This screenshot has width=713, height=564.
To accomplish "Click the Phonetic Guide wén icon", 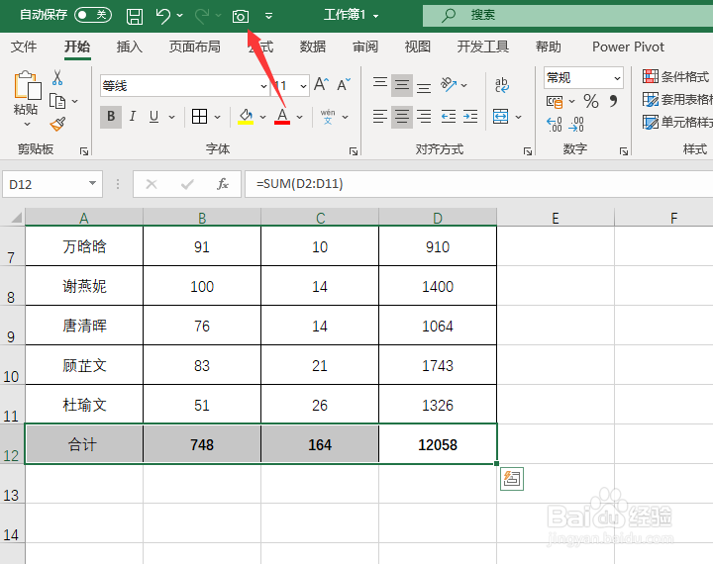I will pos(328,117).
